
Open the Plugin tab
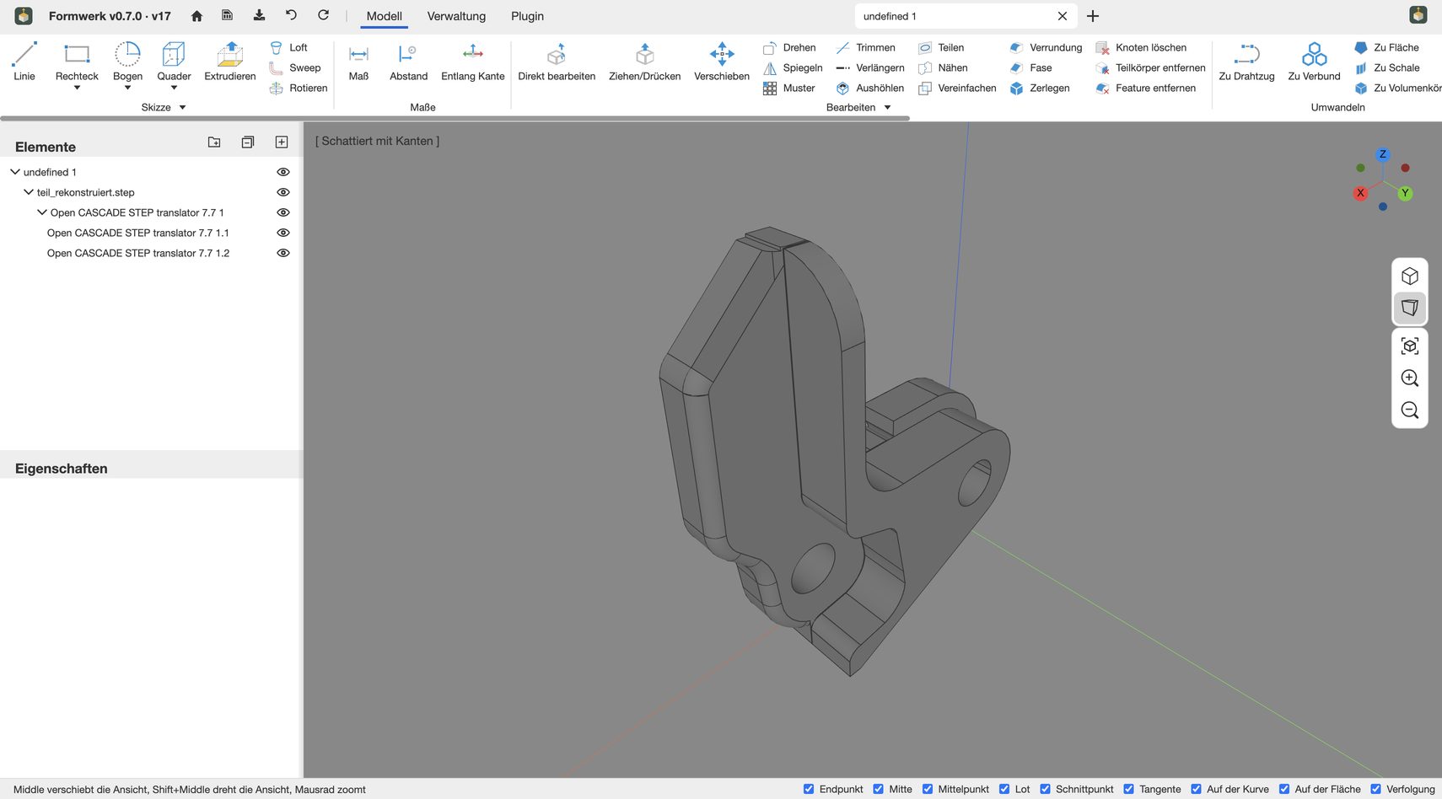527,16
